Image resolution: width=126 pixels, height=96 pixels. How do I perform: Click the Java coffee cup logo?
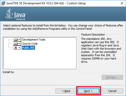point(9,13)
